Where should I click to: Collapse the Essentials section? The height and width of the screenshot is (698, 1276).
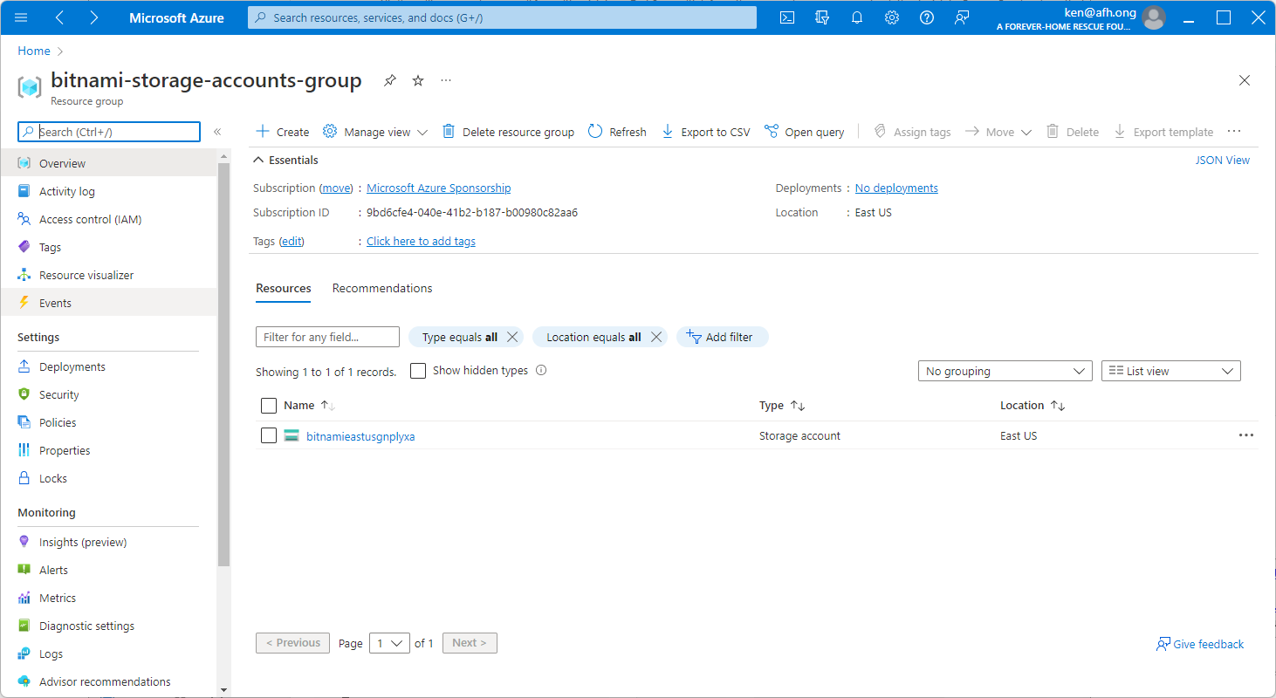pyautogui.click(x=257, y=160)
